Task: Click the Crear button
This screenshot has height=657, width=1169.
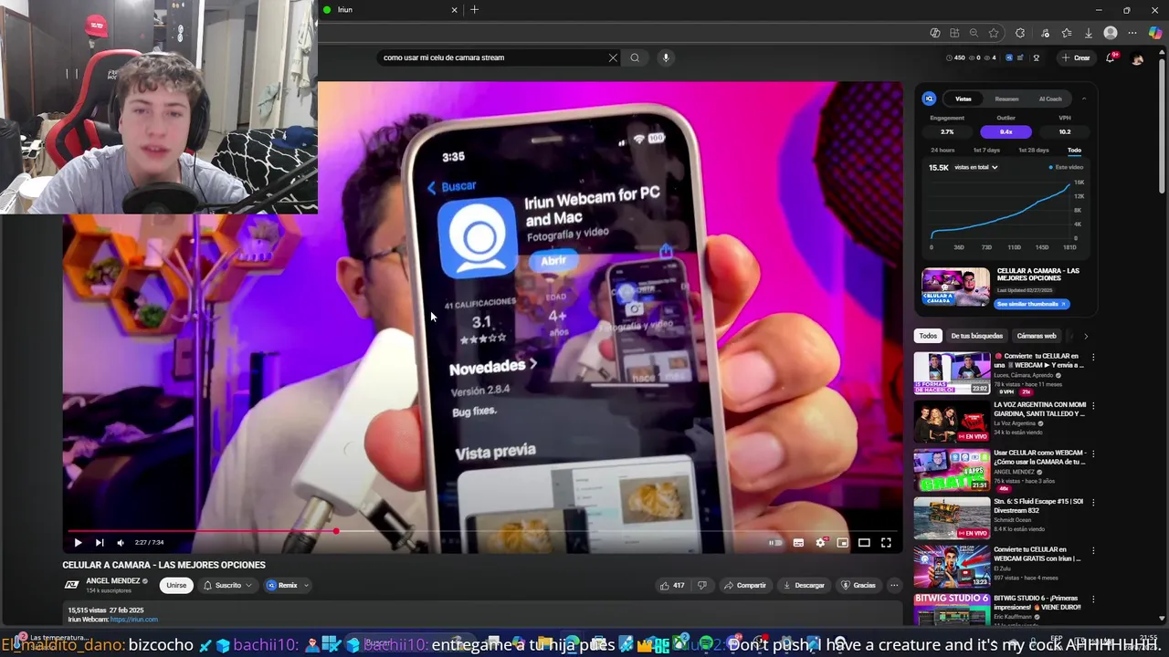Action: click(1076, 57)
